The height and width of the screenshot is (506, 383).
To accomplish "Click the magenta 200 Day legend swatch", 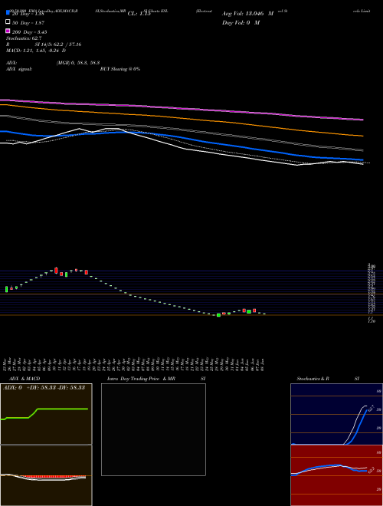I will tap(8, 31).
